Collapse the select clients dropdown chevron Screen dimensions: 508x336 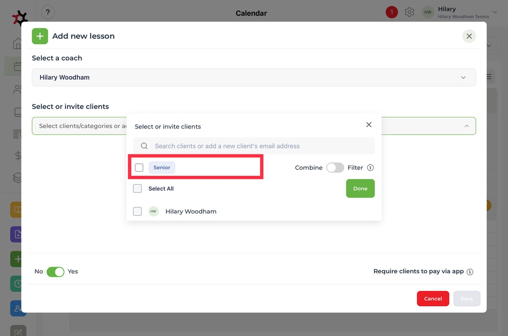[466, 126]
